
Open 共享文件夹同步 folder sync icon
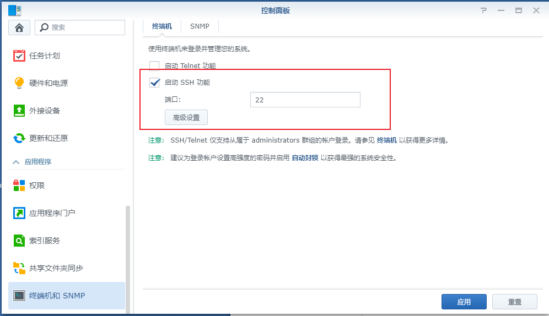tap(19, 268)
